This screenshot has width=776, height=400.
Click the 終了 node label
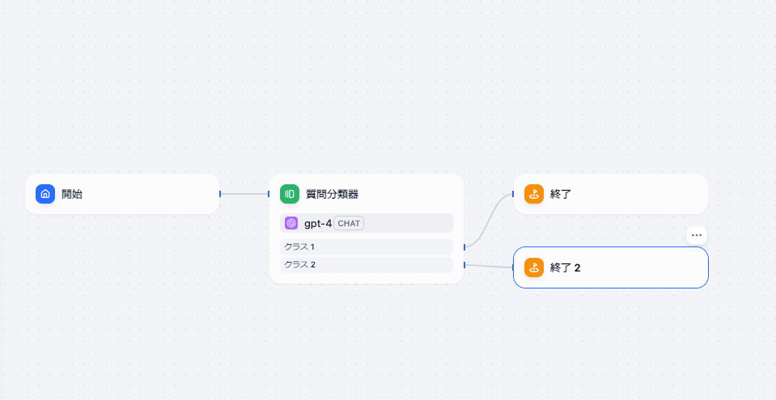coord(561,194)
